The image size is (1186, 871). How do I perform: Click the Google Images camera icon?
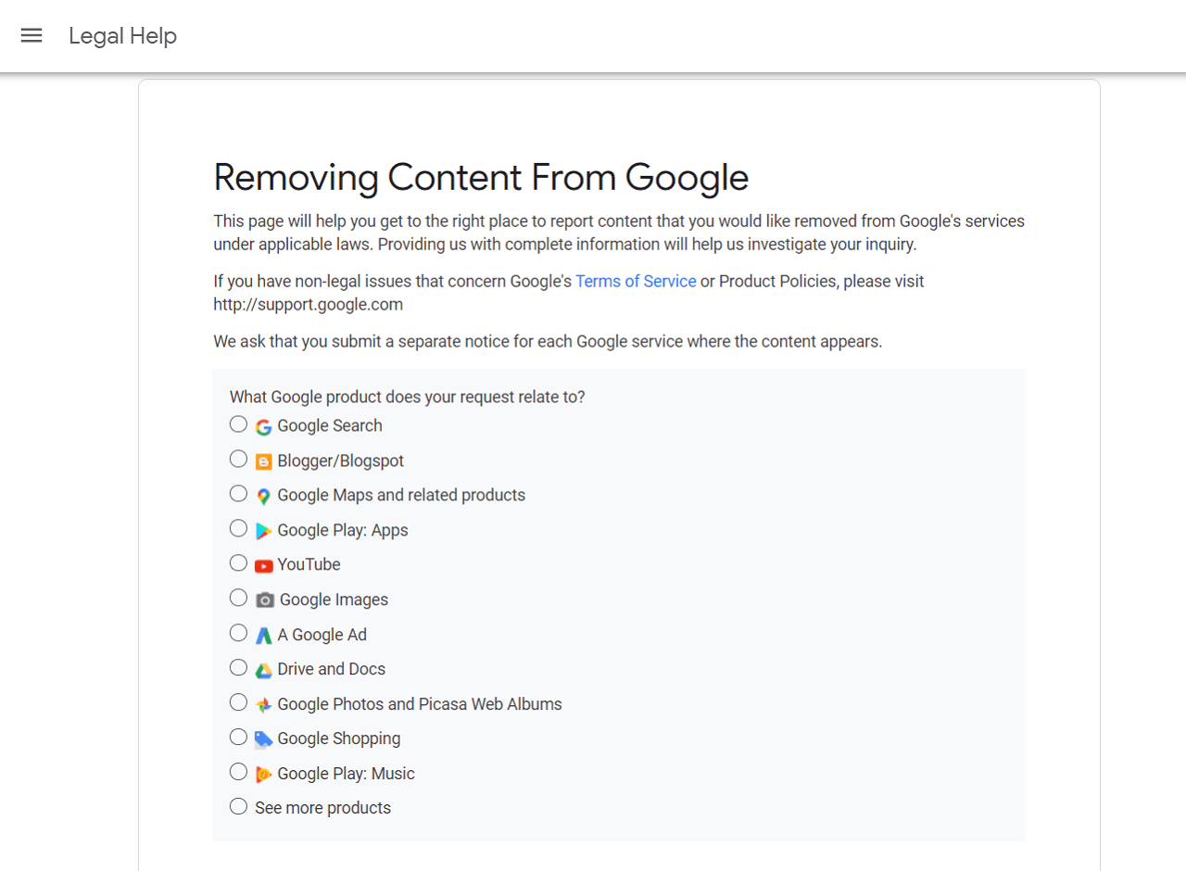(x=265, y=600)
